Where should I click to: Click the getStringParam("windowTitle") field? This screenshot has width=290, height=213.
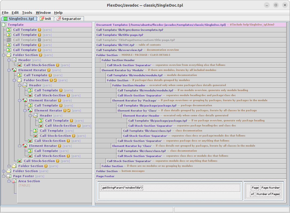click(122, 188)
